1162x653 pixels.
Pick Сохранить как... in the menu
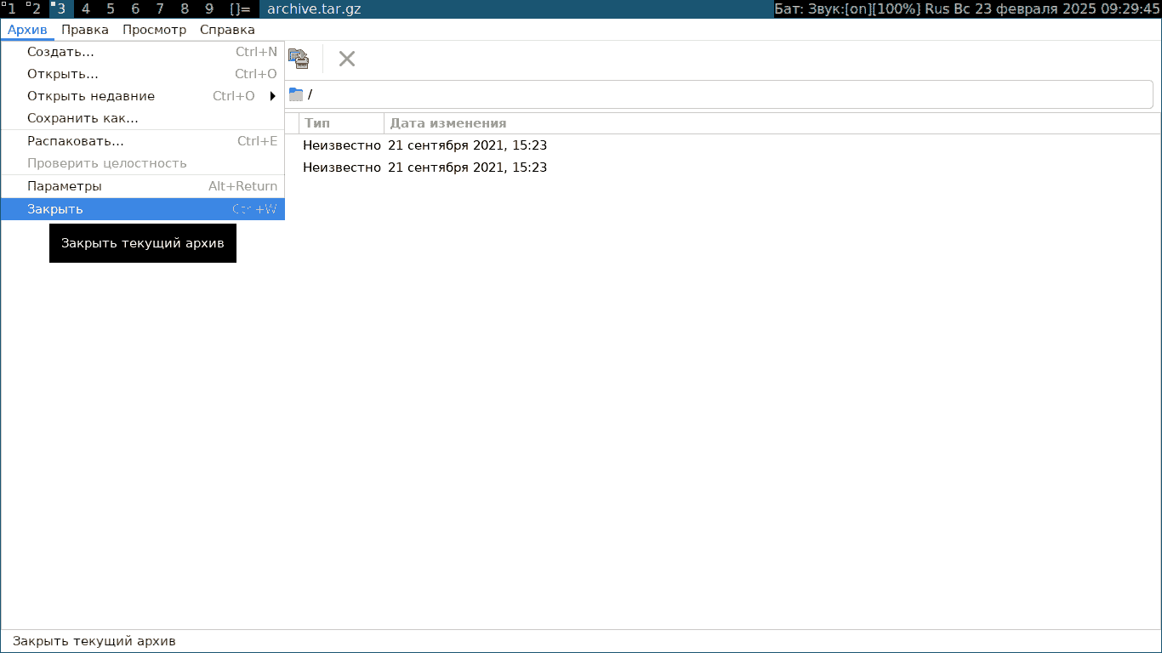click(83, 118)
